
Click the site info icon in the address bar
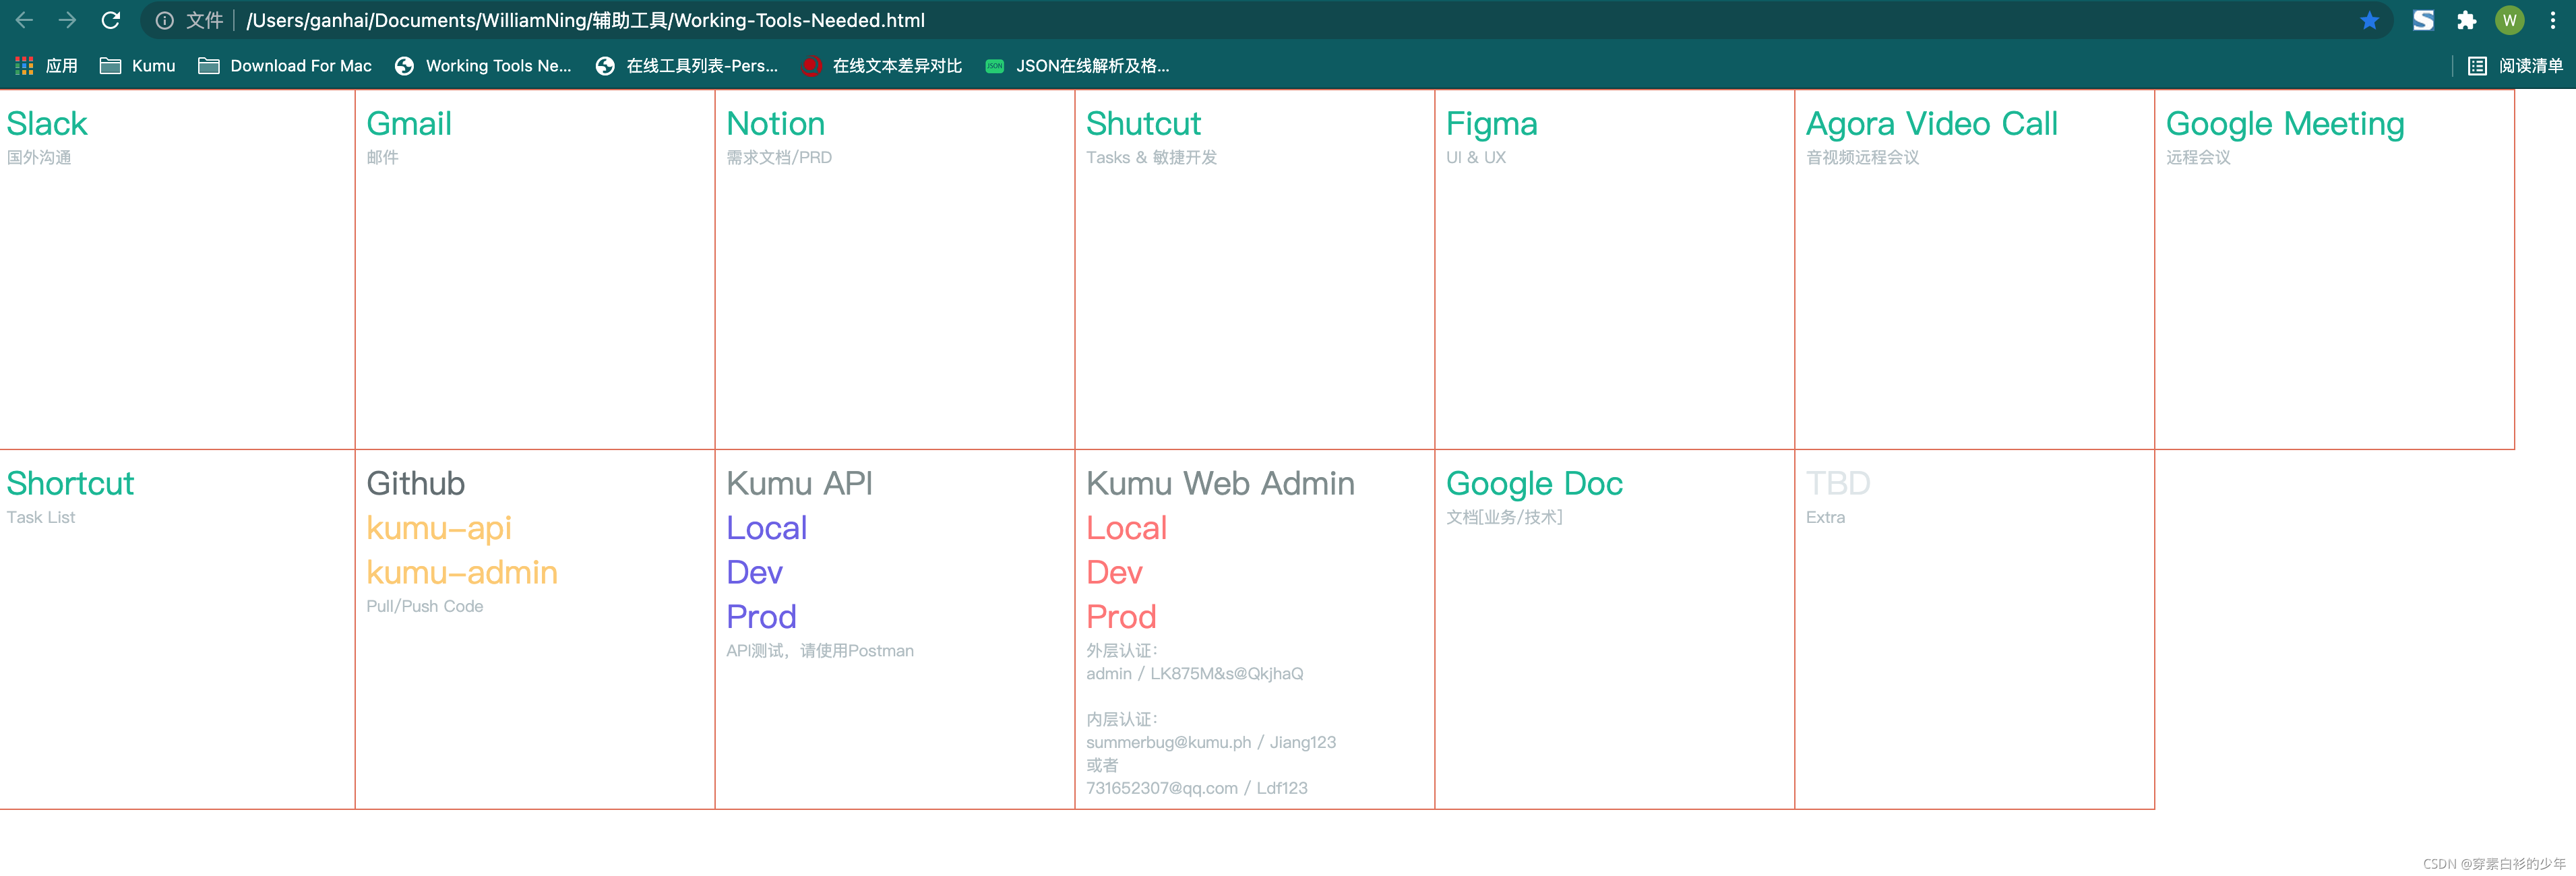(165, 20)
